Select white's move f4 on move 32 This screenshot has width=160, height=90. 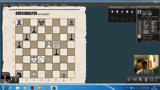[144, 23]
